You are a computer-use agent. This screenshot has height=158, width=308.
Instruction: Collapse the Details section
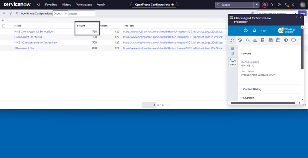246,54
